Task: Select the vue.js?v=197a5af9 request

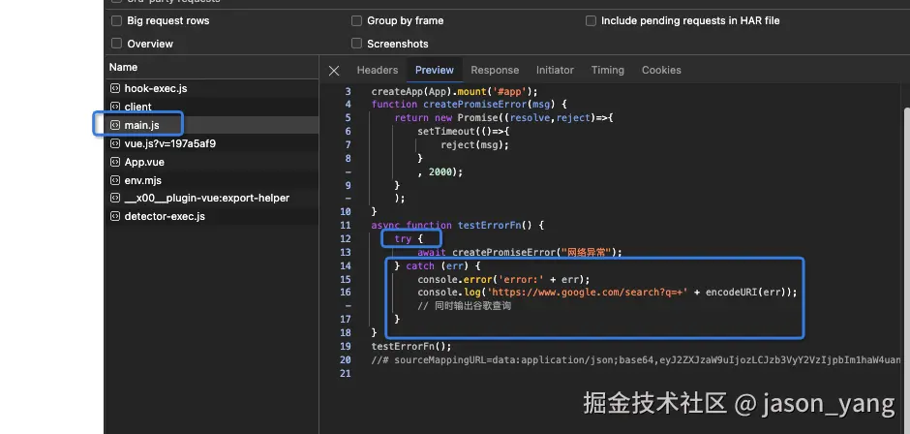Action: (x=212, y=143)
